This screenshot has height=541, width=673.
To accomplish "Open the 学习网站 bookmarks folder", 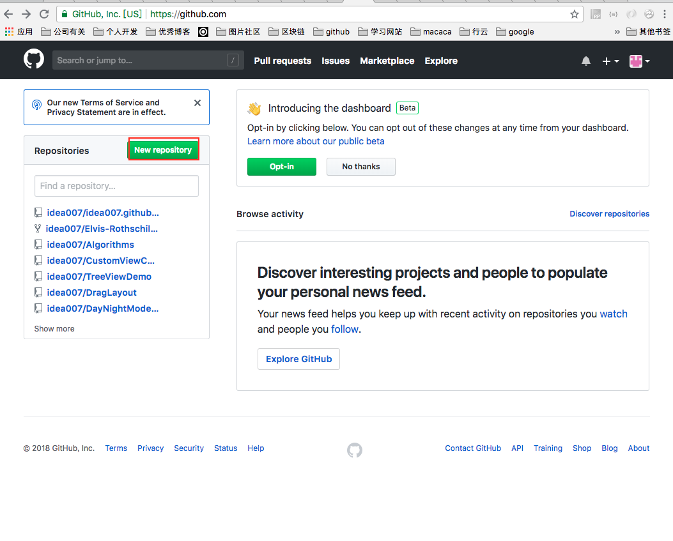I will (380, 32).
